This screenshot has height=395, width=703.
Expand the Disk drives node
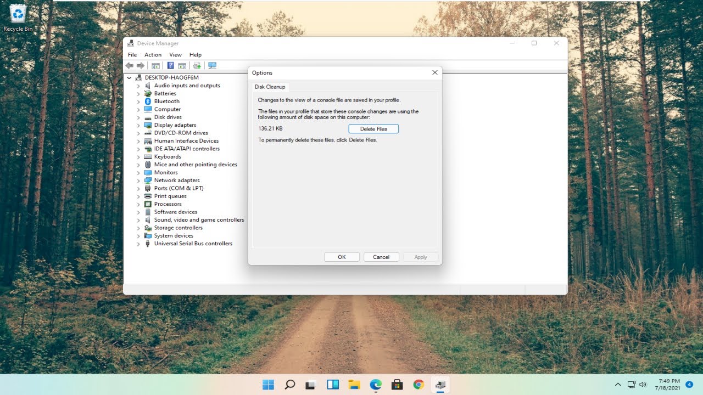(x=138, y=117)
